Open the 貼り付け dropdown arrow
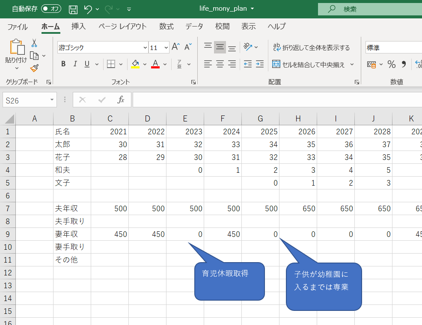Viewport: 422px width, 325px height. click(17, 68)
